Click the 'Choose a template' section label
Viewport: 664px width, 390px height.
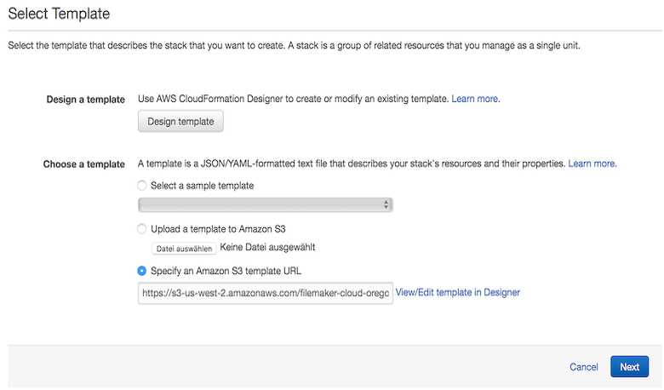point(83,164)
